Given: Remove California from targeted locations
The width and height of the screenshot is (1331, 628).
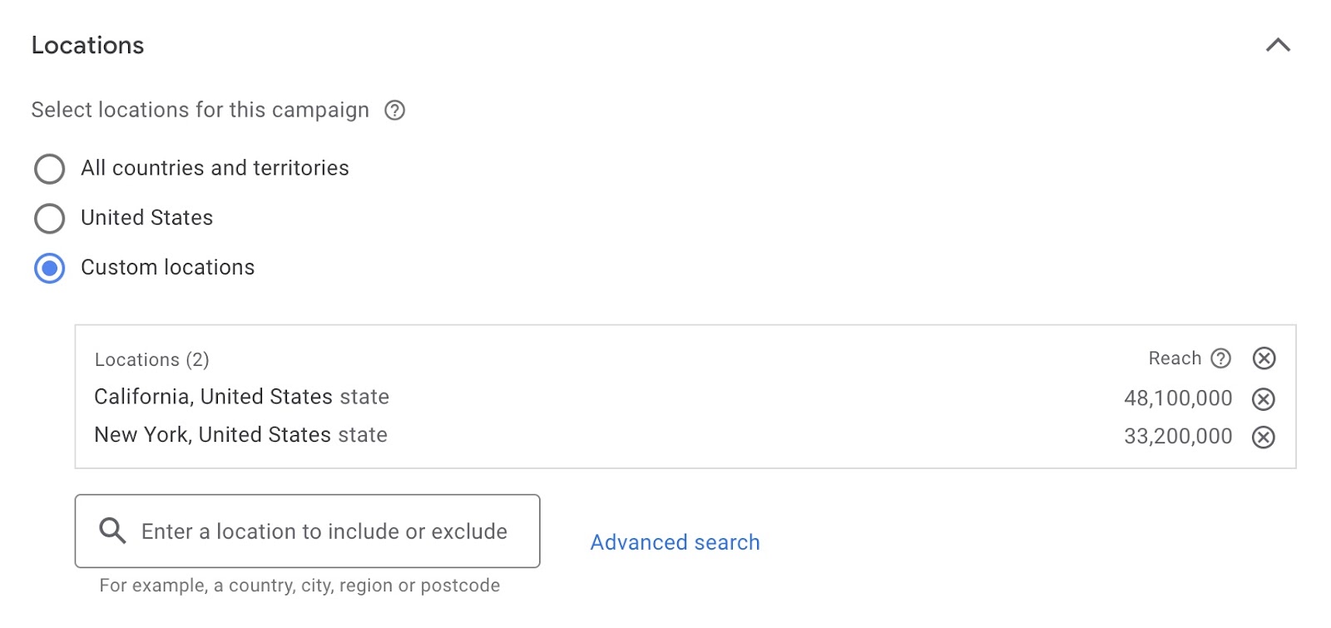Looking at the screenshot, I should coord(1263,399).
